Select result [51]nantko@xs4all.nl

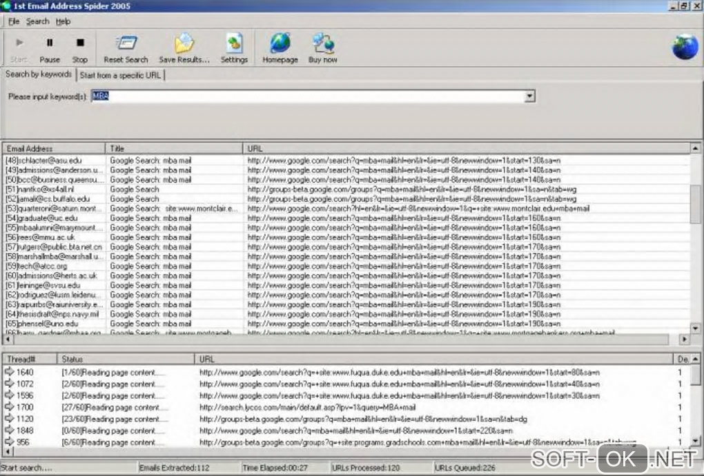(x=39, y=189)
